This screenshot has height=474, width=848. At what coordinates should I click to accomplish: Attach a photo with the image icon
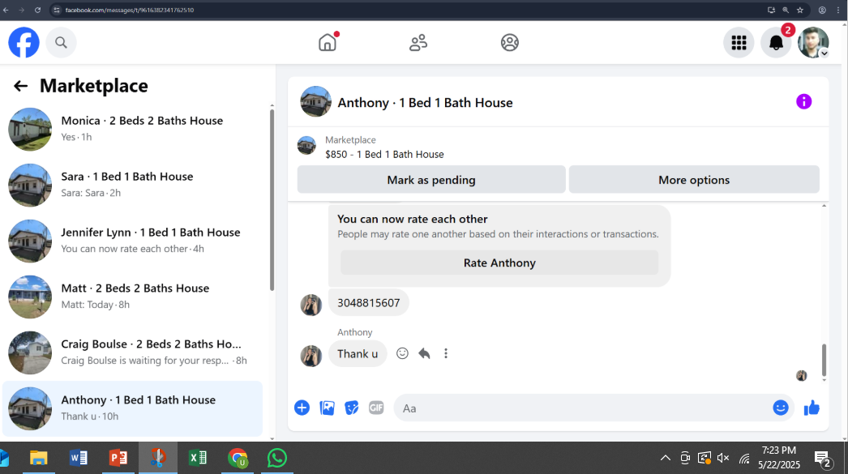tap(328, 408)
